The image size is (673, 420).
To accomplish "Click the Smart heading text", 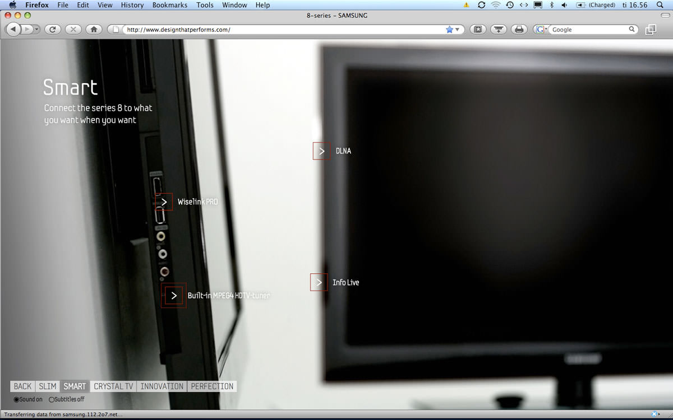I will coord(71,87).
